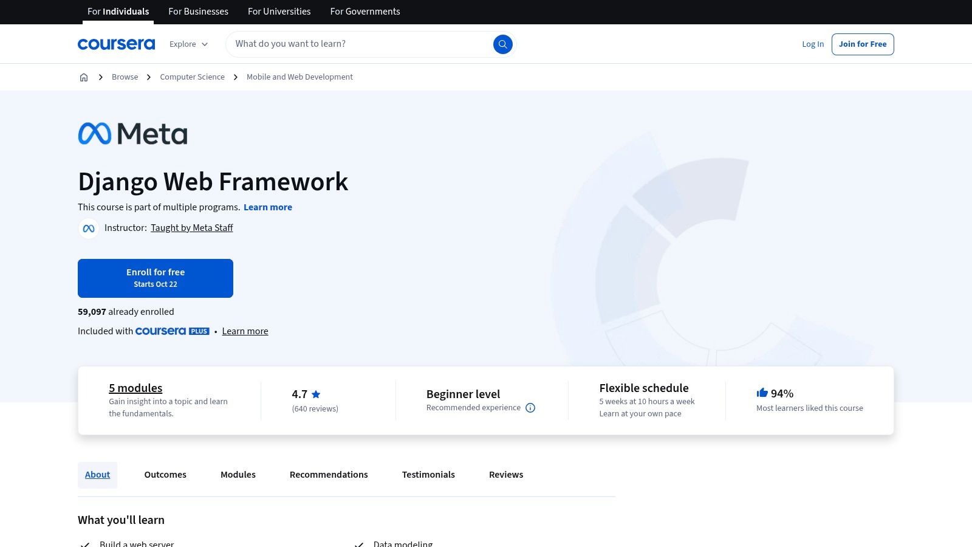Switch to the For Businesses tab
This screenshot has height=547, width=972.
point(198,12)
